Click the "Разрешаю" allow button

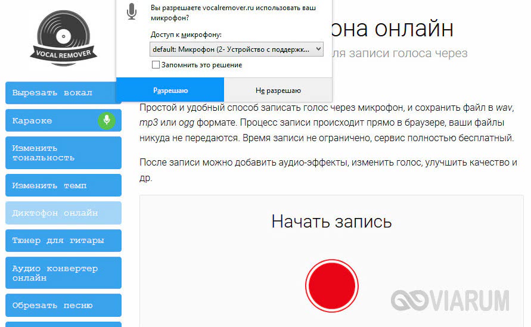click(x=170, y=91)
